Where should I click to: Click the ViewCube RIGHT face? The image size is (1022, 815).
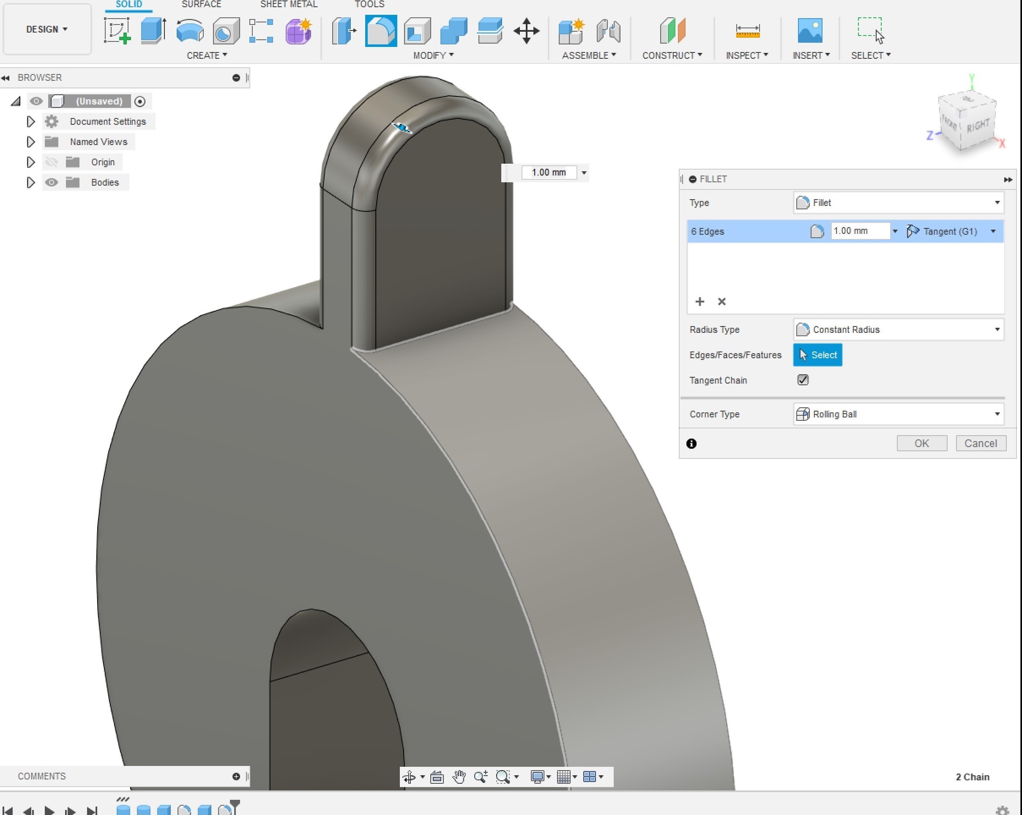[978, 126]
